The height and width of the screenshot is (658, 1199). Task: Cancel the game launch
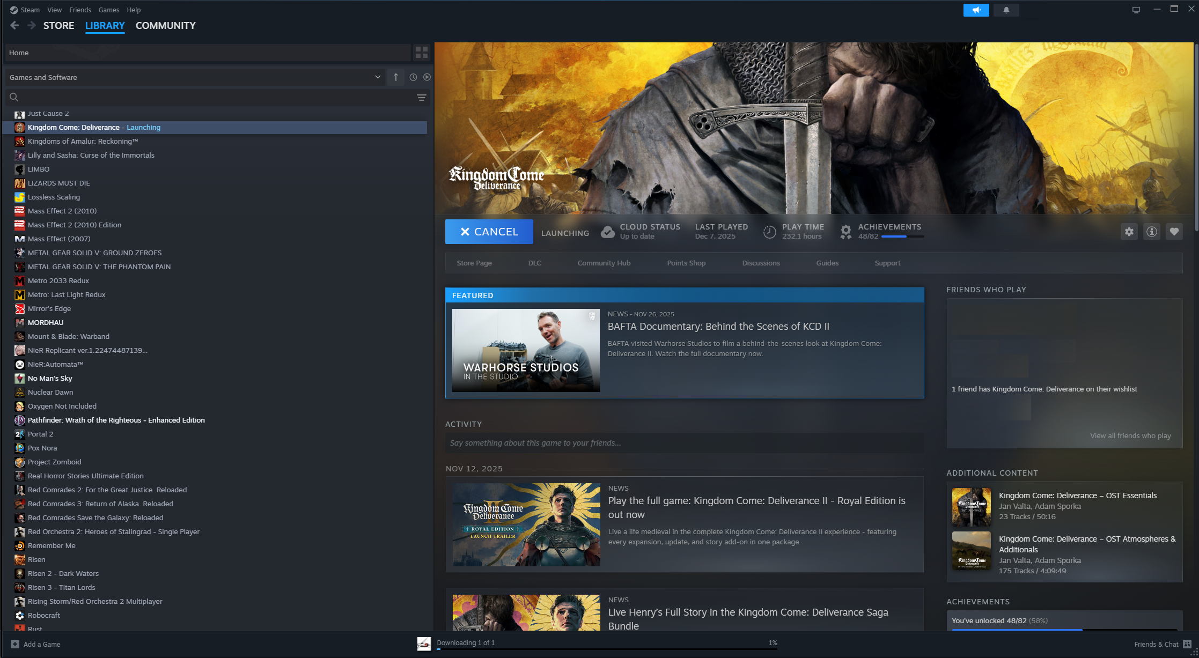[x=489, y=232]
